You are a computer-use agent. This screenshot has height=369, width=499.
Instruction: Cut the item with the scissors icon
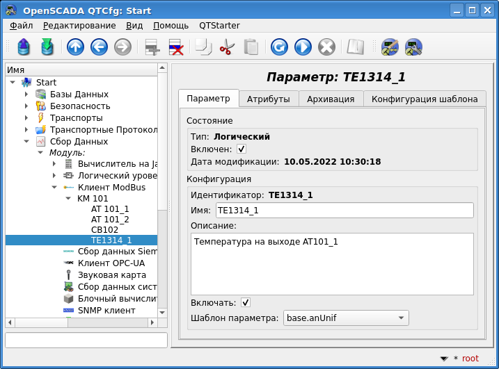coord(227,47)
